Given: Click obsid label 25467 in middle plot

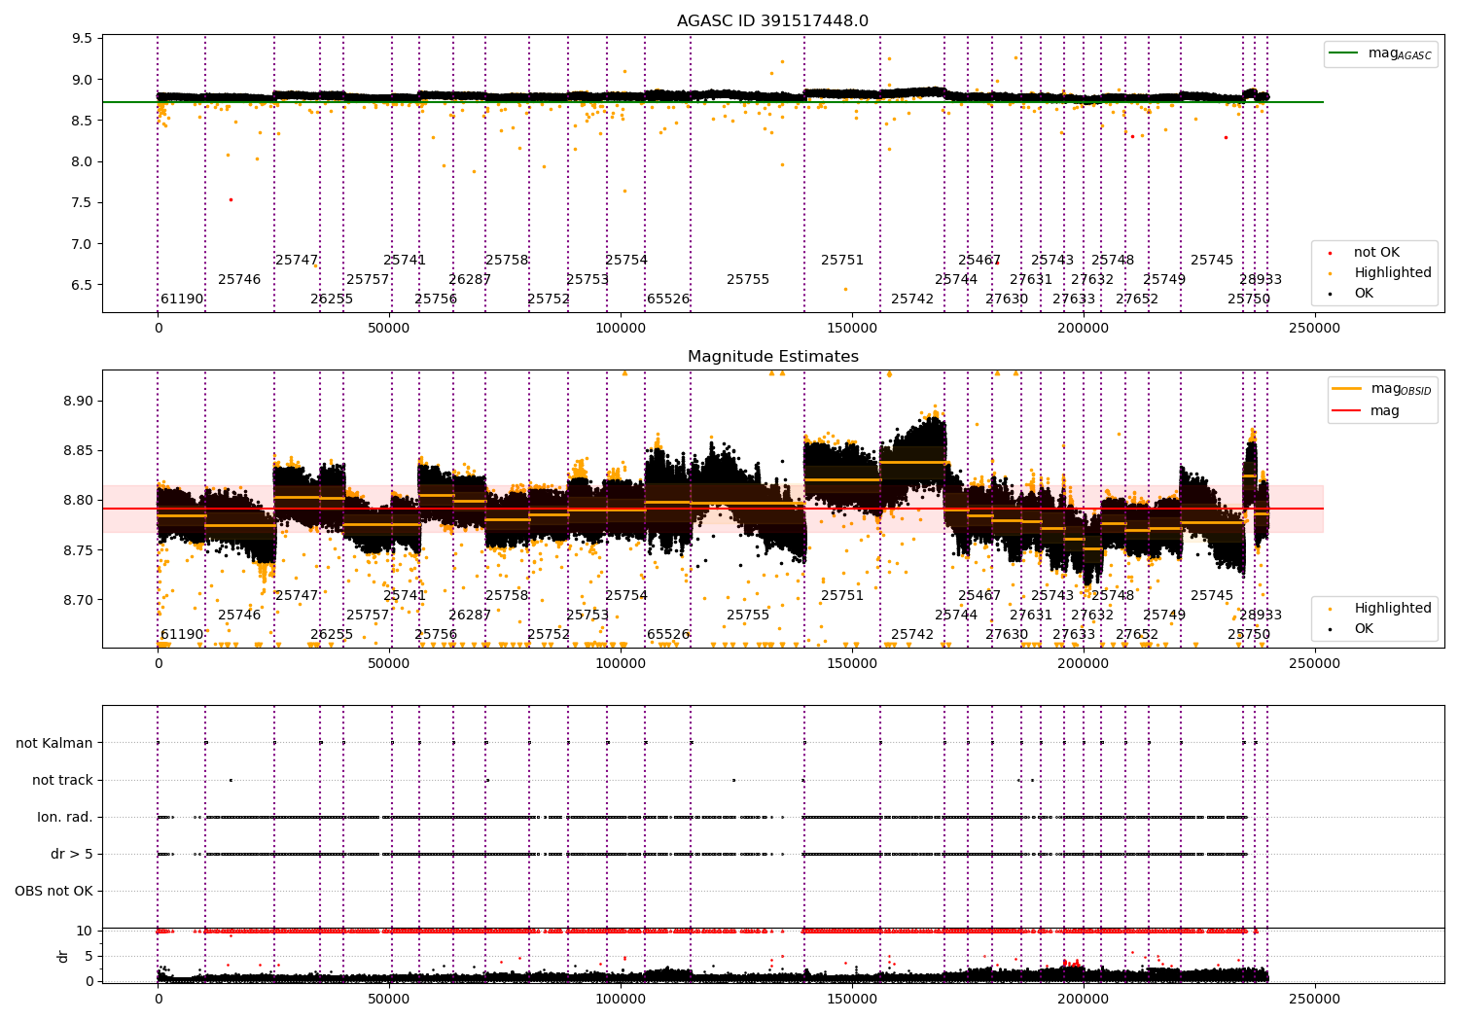Looking at the screenshot, I should coord(979,596).
